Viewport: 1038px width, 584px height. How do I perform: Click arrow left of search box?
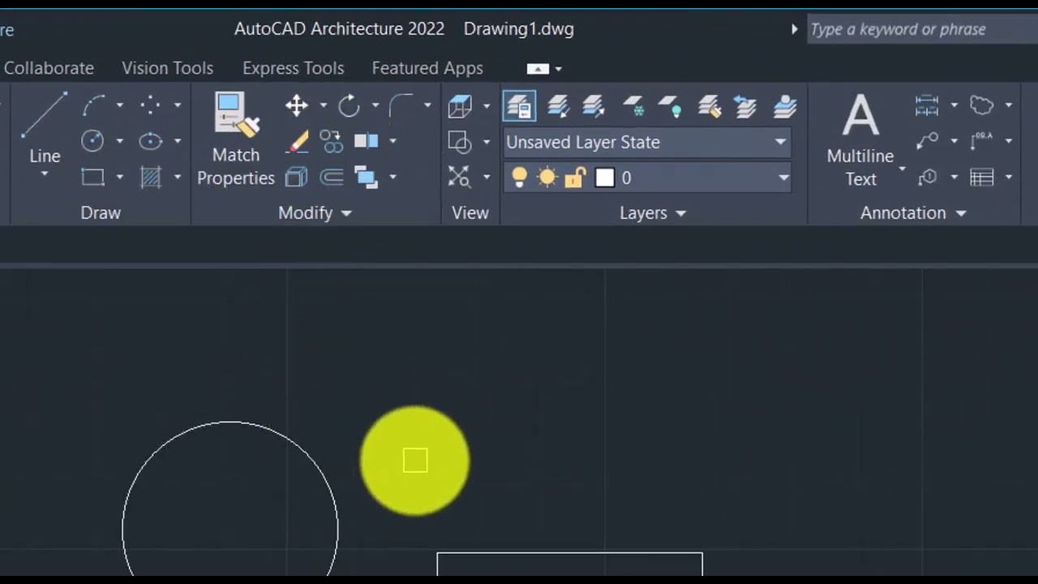(x=794, y=29)
